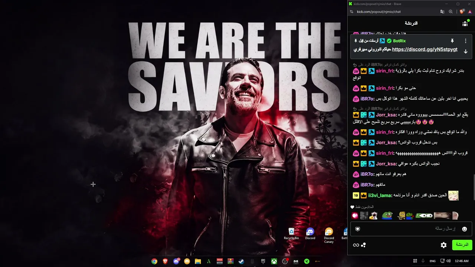This screenshot has width=475, height=267.
Task: Insert the screaming cat emote
Action: (373, 215)
